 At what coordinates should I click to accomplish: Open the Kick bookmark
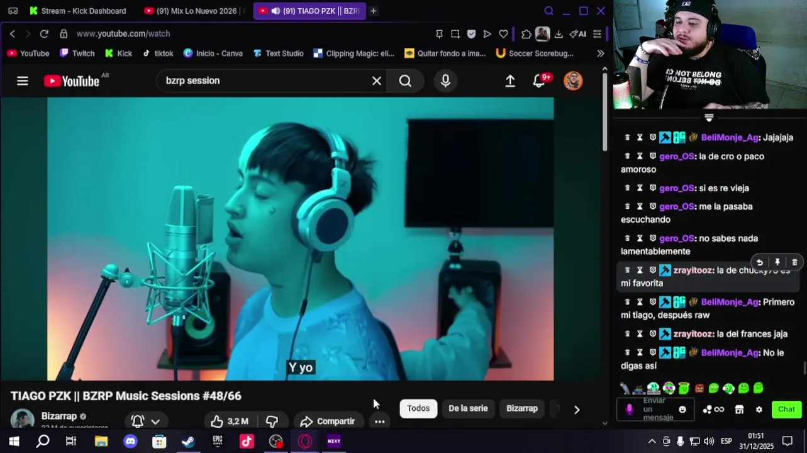coord(118,53)
